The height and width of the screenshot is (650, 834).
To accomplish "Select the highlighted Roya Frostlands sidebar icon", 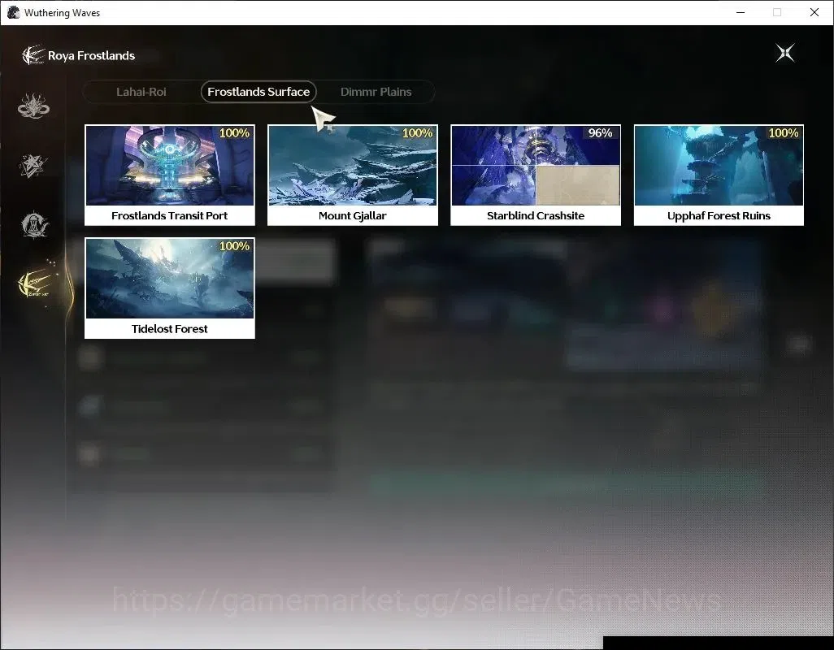I will click(x=35, y=284).
